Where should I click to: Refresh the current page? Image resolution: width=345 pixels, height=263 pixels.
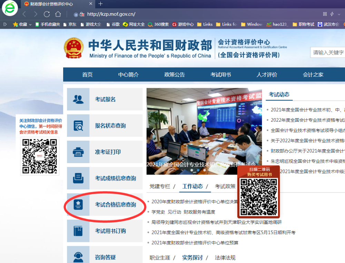tap(47, 14)
